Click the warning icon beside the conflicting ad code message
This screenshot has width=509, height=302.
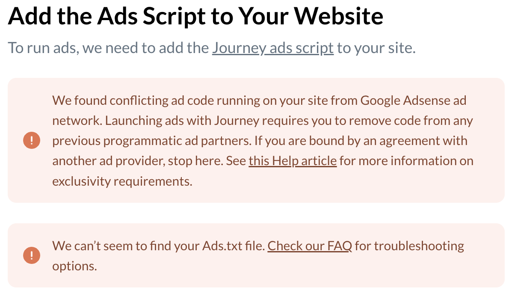pos(32,140)
